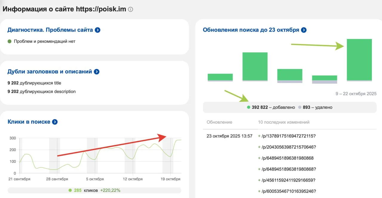Viewport: 382px width, 198px height.
Task: Open URL /p/2043056398721570646? in changes list
Action: pyautogui.click(x=289, y=147)
